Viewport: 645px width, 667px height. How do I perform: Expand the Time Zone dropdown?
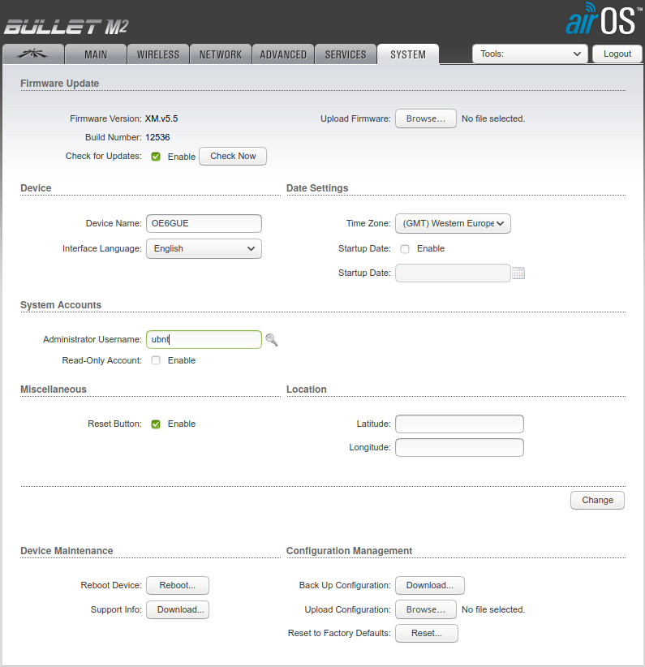point(453,224)
